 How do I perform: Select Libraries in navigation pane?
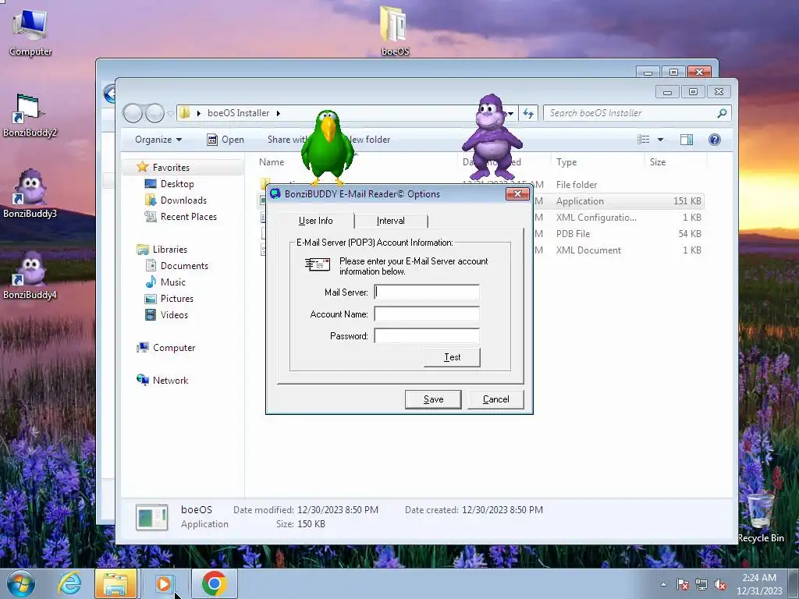pos(169,249)
